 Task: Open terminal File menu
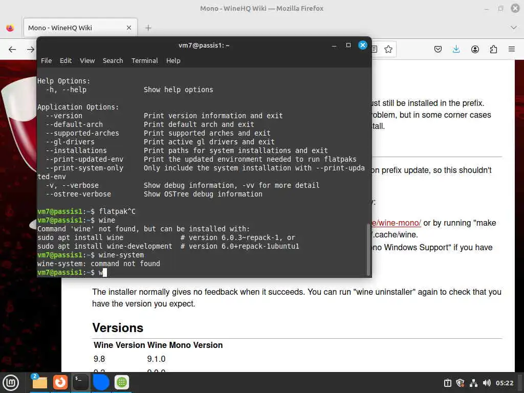(x=46, y=60)
